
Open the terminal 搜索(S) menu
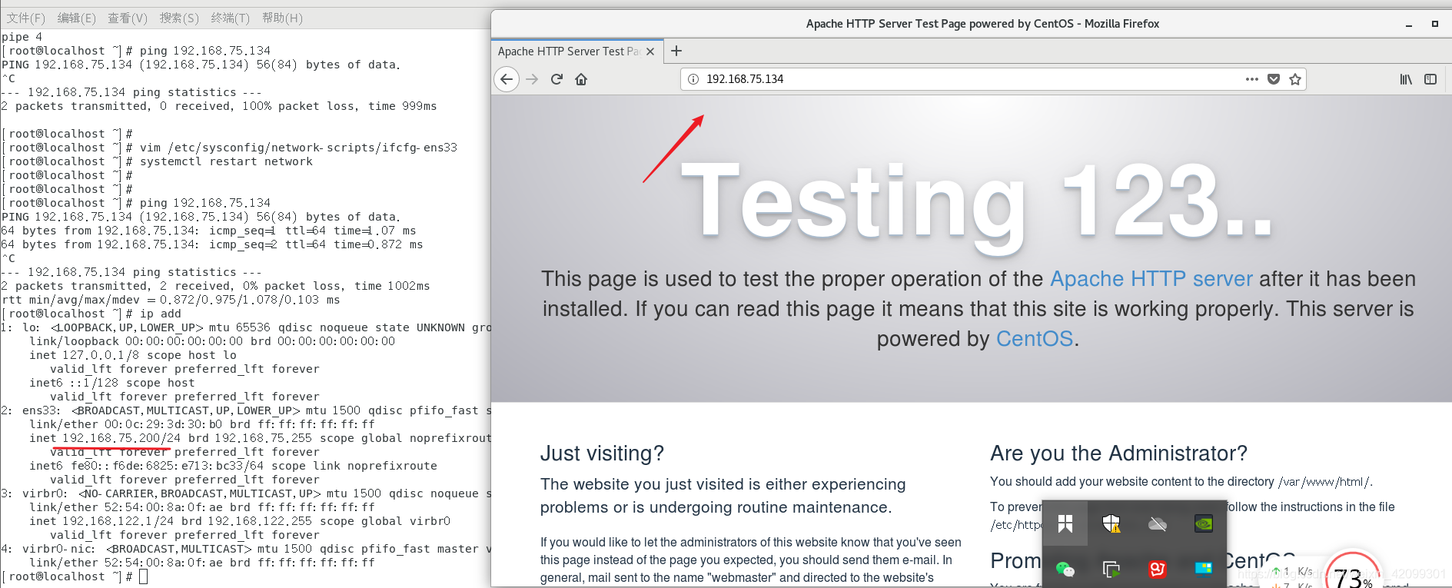[x=179, y=18]
